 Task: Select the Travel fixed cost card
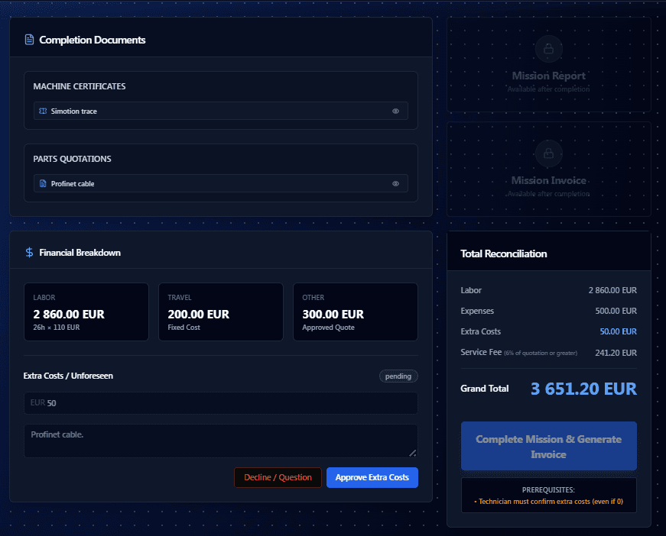click(x=220, y=312)
